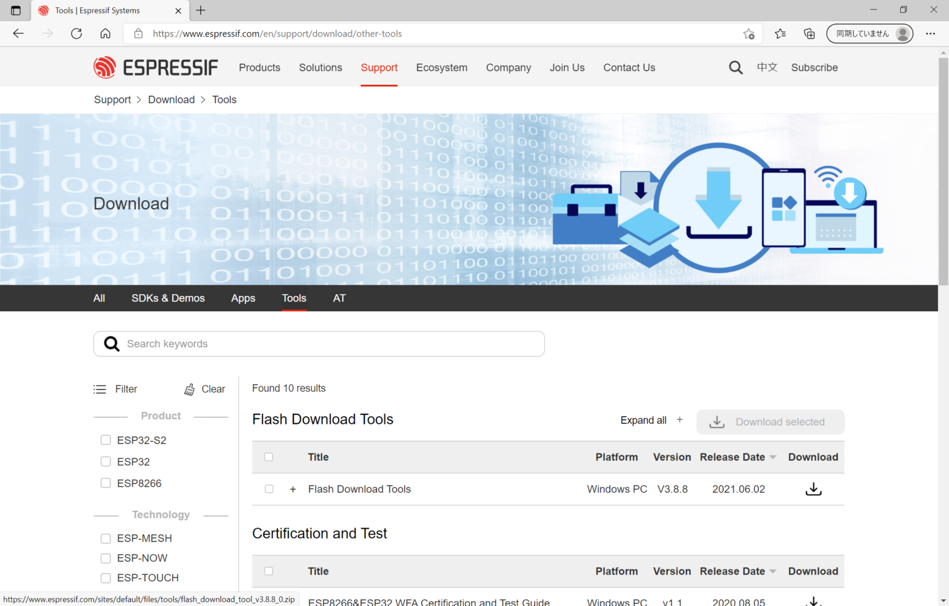Expand all entries with Expand all
The image size is (949, 606).
tap(651, 420)
